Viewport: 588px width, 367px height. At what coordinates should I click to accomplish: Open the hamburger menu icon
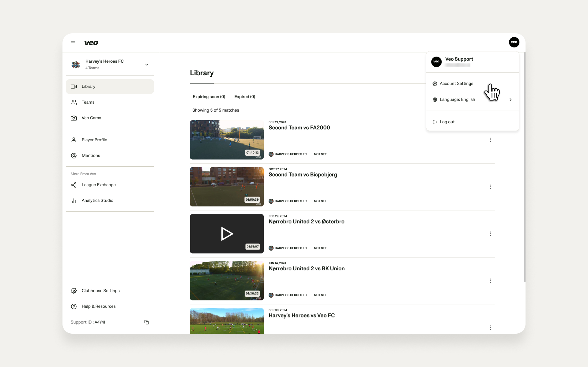pos(73,43)
